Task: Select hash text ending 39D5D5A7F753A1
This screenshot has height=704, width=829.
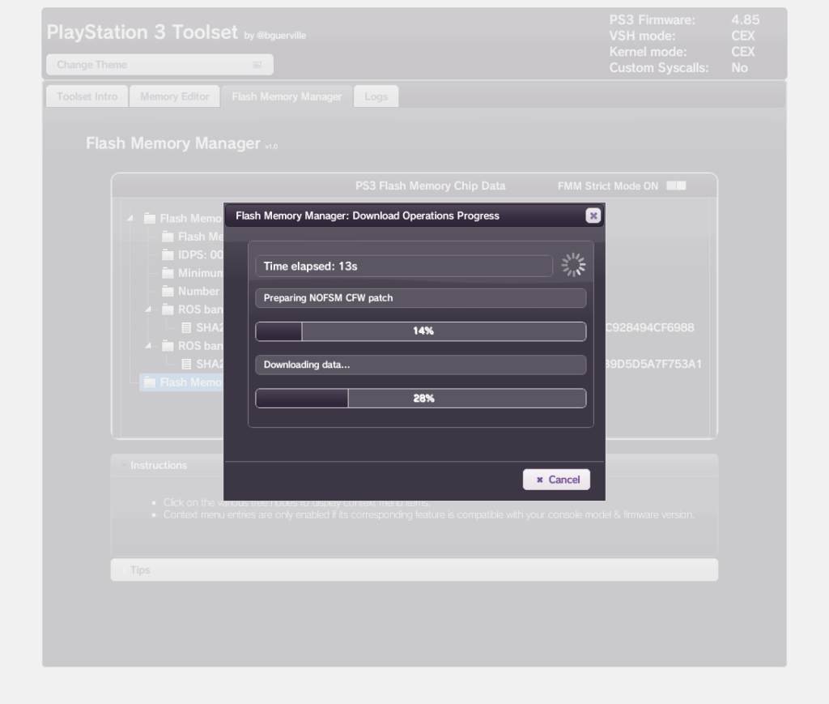Action: point(653,364)
